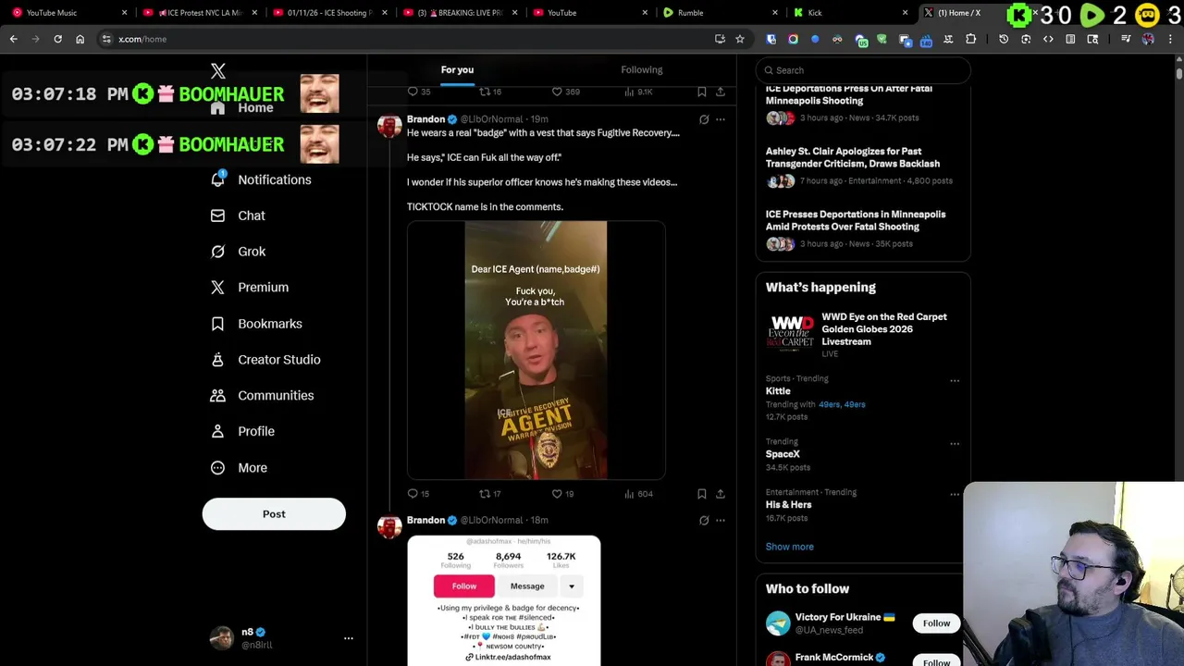1184x666 pixels.
Task: Click Grok icon on Brandon's 18m post
Action: [x=704, y=520]
